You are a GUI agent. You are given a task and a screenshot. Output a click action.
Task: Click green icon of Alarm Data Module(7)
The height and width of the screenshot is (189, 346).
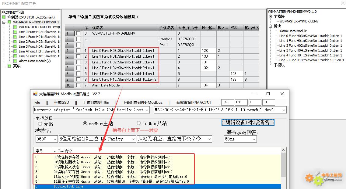(15, 61)
